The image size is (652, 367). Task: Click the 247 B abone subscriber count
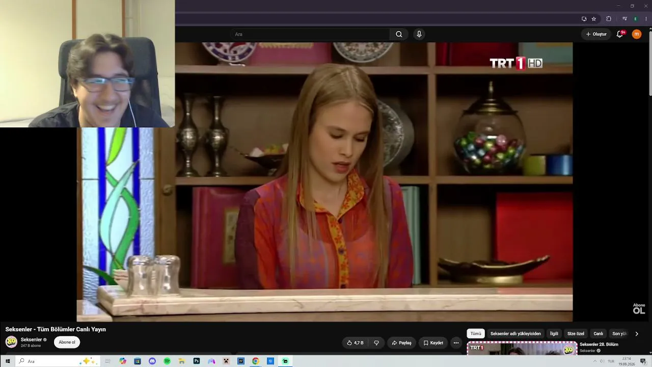[31, 346]
